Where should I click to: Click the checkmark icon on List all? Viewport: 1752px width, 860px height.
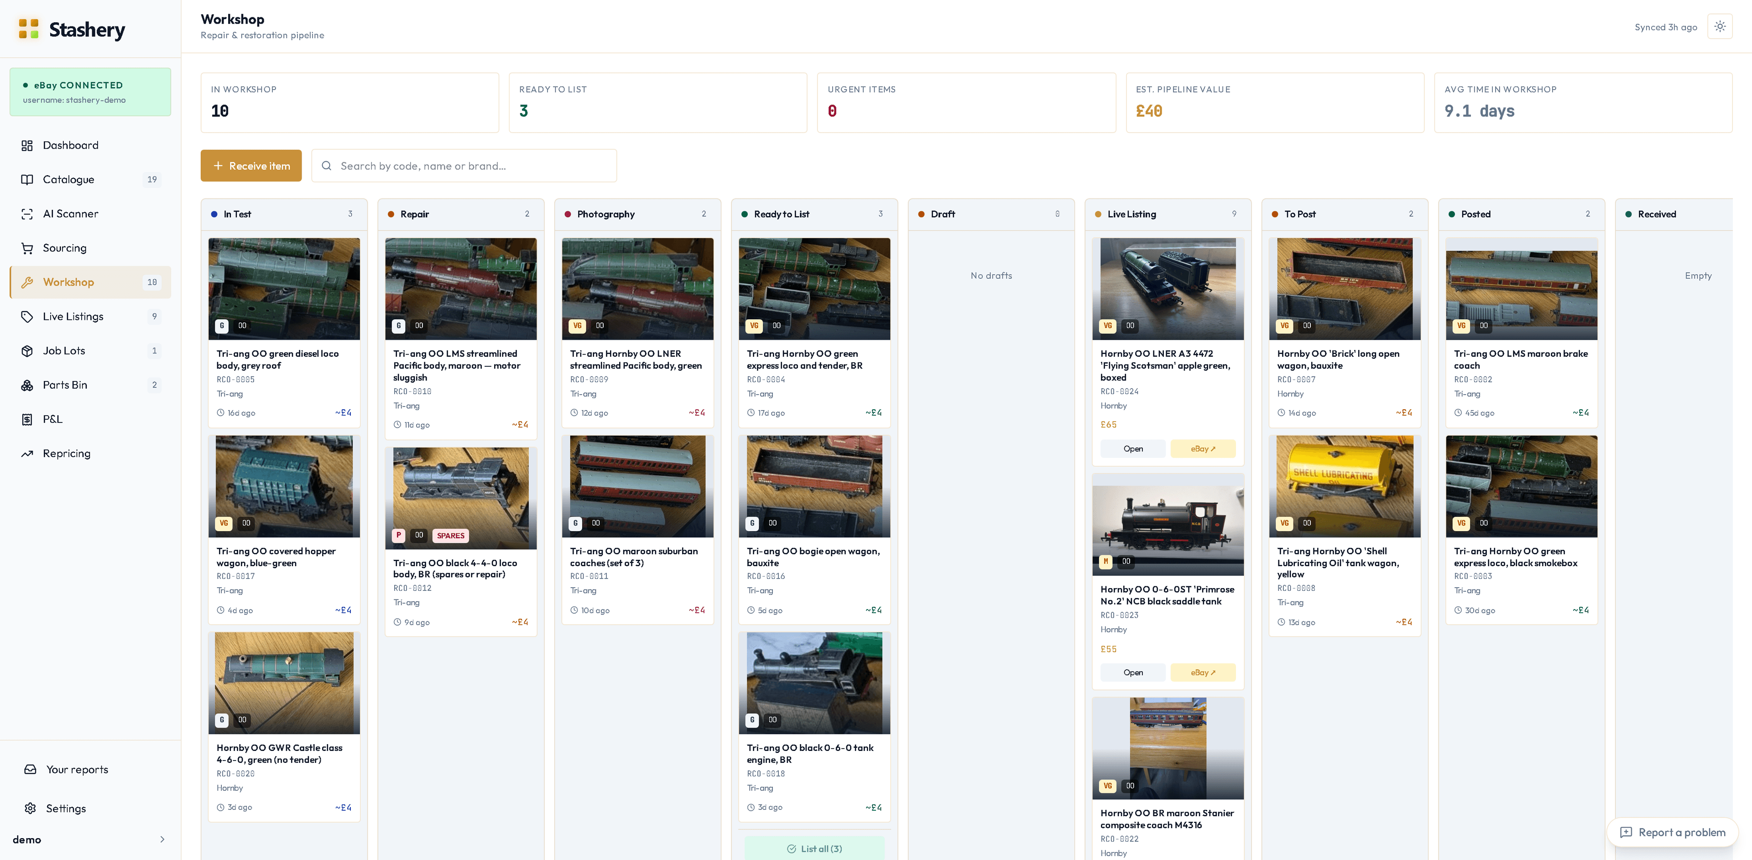point(792,849)
